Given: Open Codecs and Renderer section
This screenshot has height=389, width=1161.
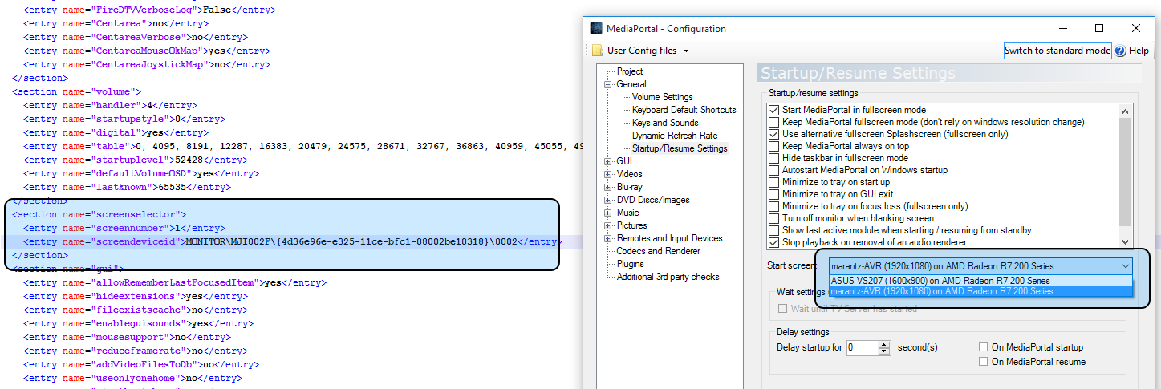Looking at the screenshot, I should 658,251.
